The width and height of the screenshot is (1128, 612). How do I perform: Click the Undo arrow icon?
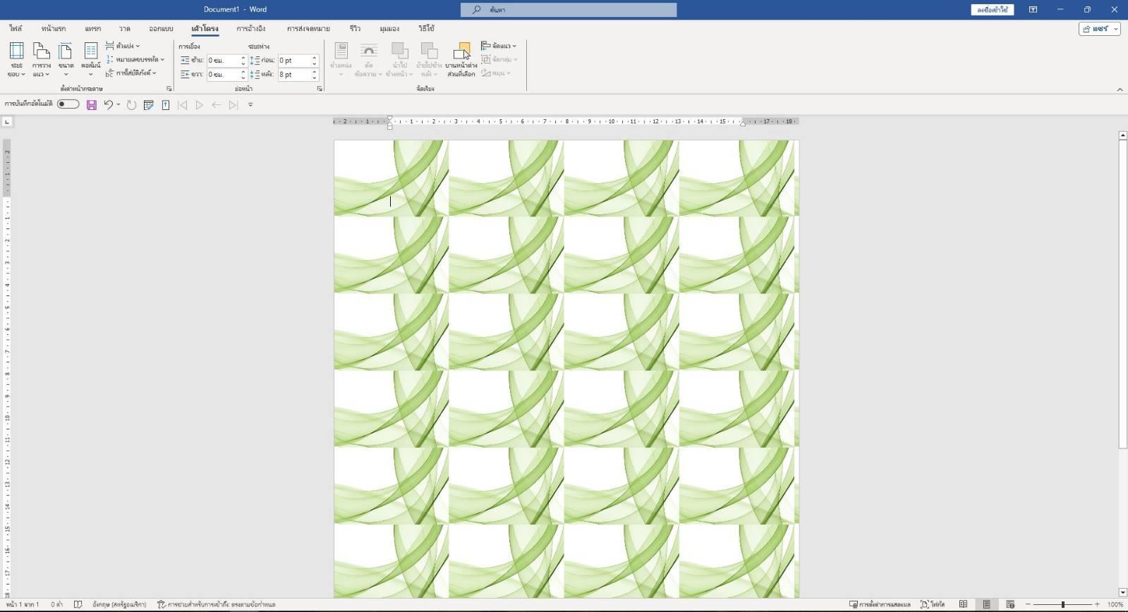[108, 105]
